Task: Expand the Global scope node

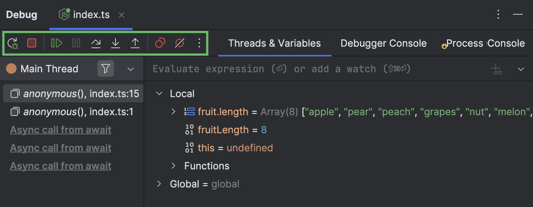Action: [159, 184]
